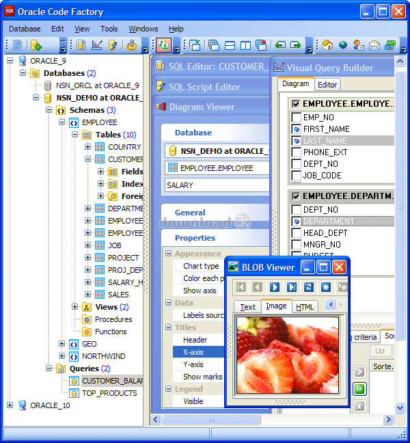410x443 pixels.
Task: Cascade windows using the toolbar icon
Action: click(x=214, y=45)
